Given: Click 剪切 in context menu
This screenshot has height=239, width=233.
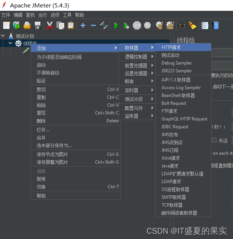Looking at the screenshot, I should click(76, 89).
